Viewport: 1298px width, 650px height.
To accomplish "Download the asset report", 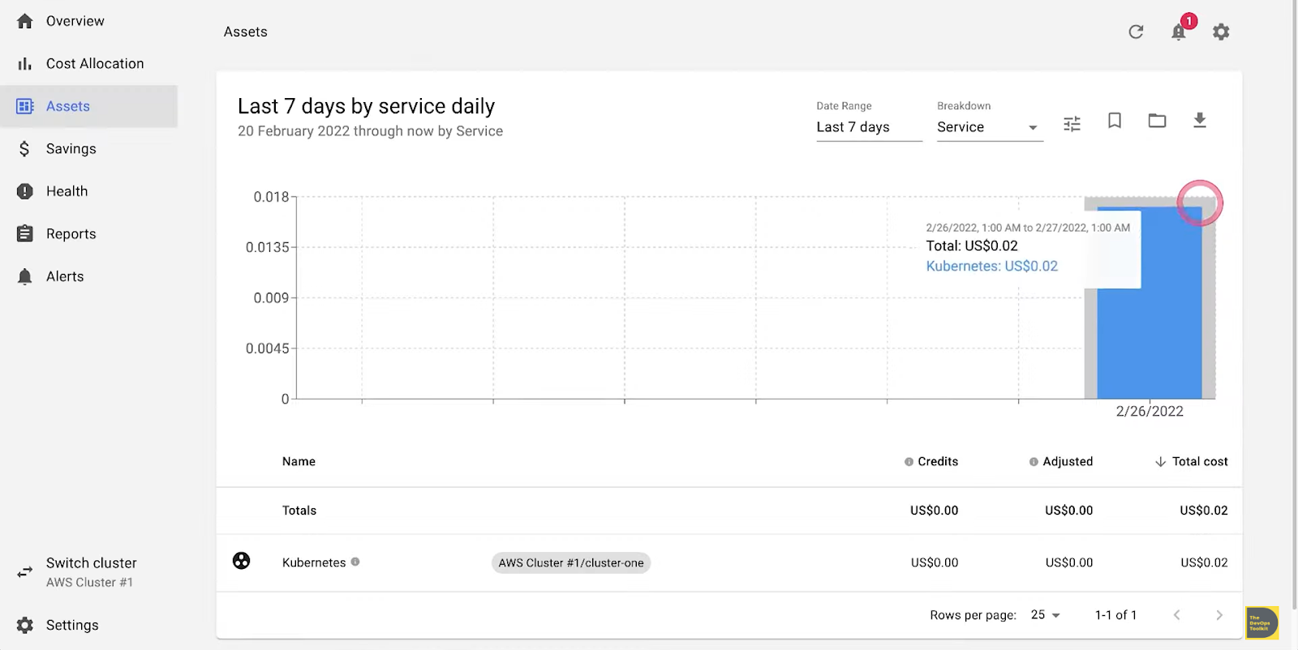I will point(1200,121).
